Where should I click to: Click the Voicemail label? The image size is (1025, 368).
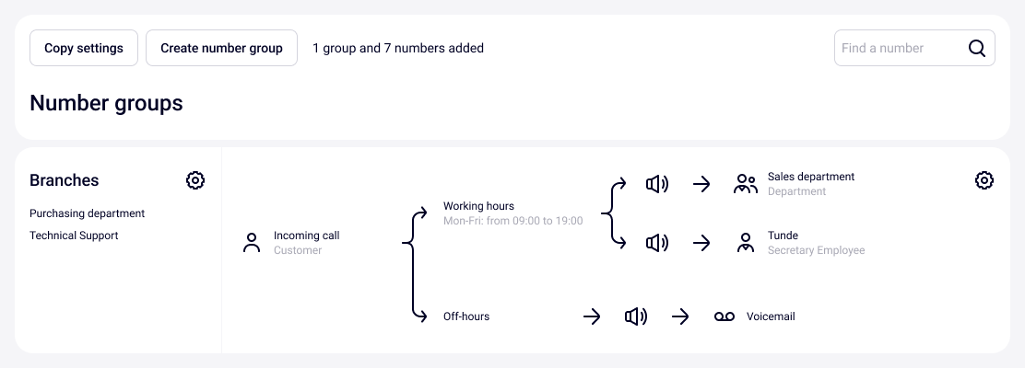click(x=770, y=316)
